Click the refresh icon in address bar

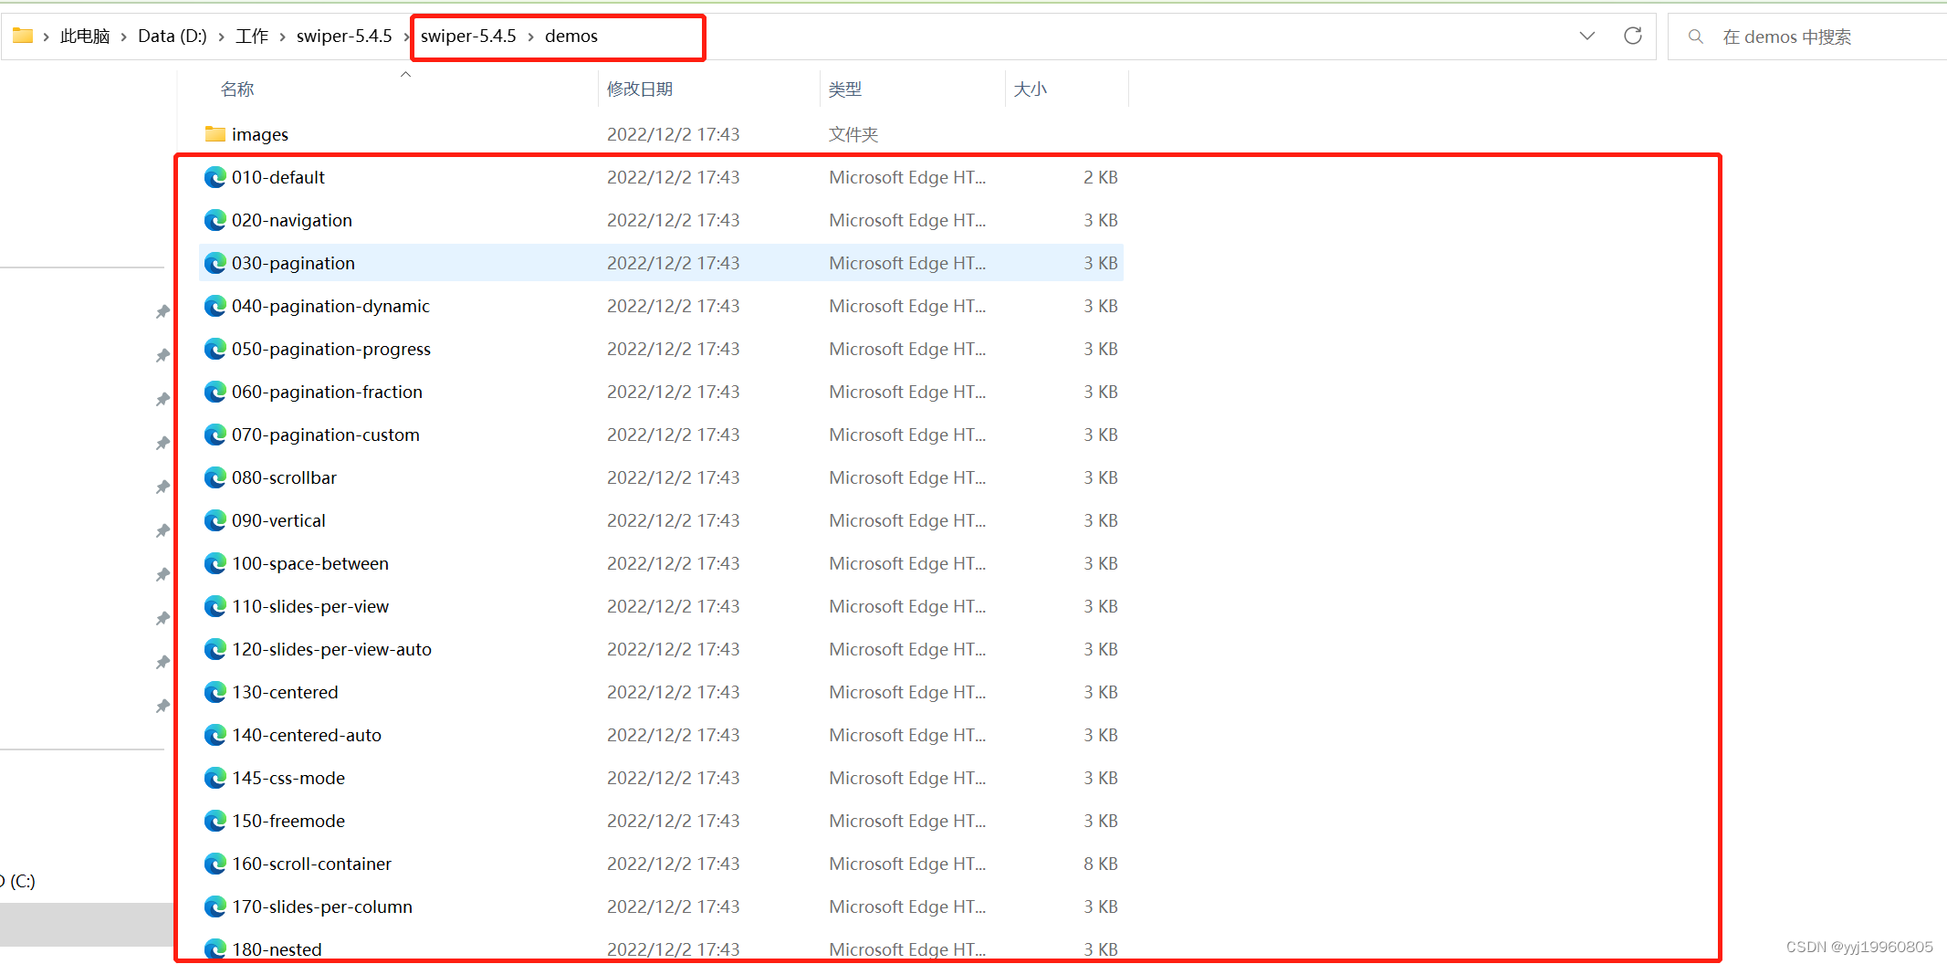1633,36
